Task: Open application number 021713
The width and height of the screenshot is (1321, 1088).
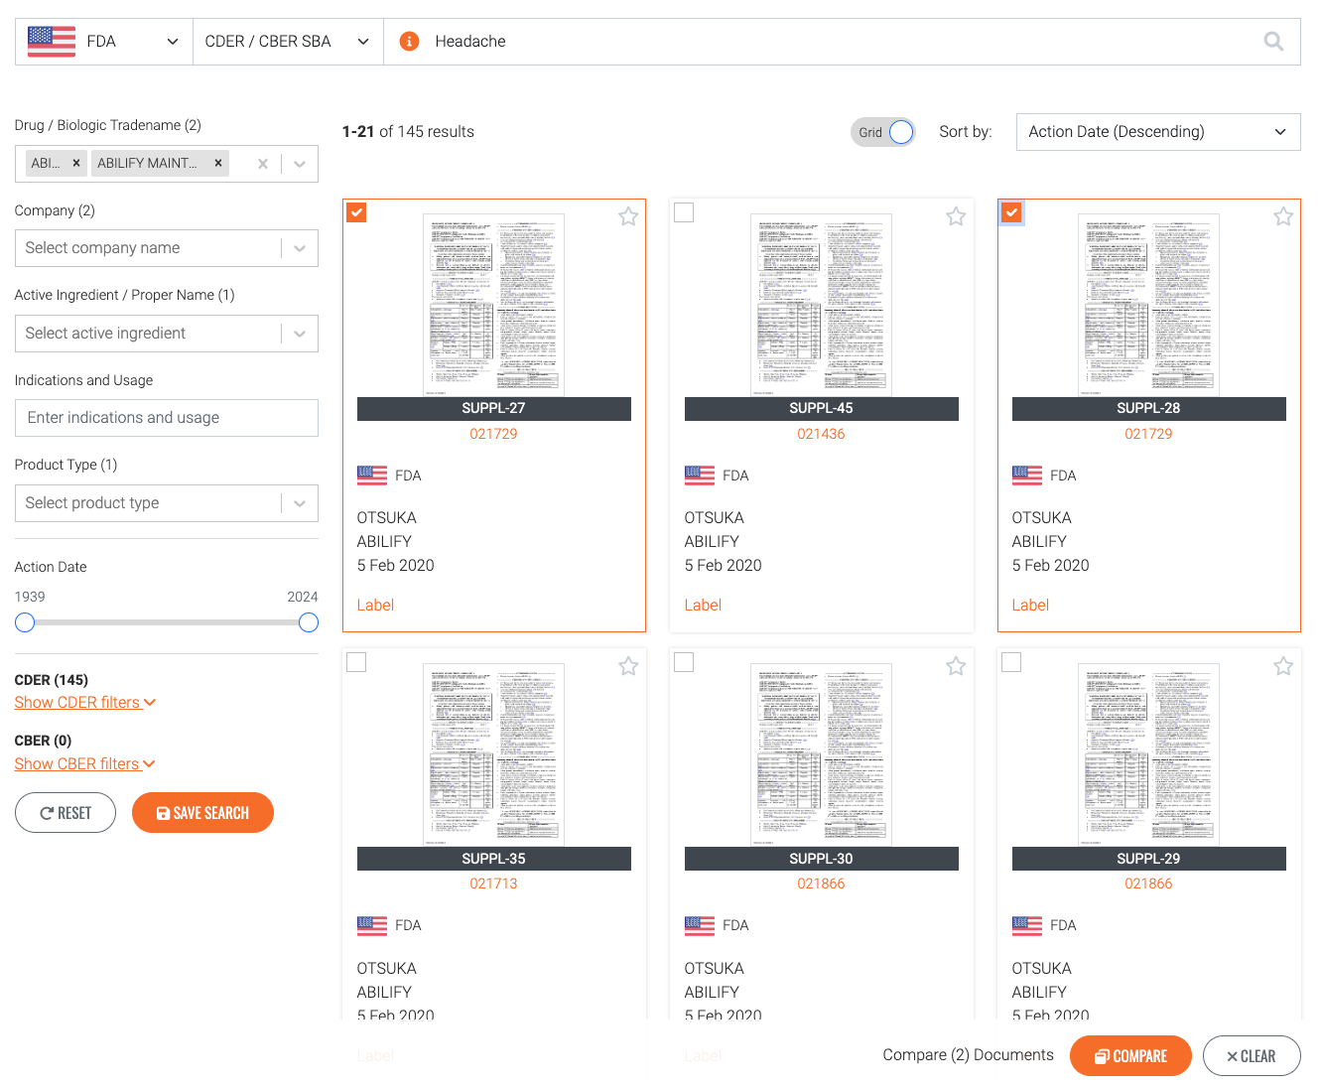Action: [x=493, y=884]
